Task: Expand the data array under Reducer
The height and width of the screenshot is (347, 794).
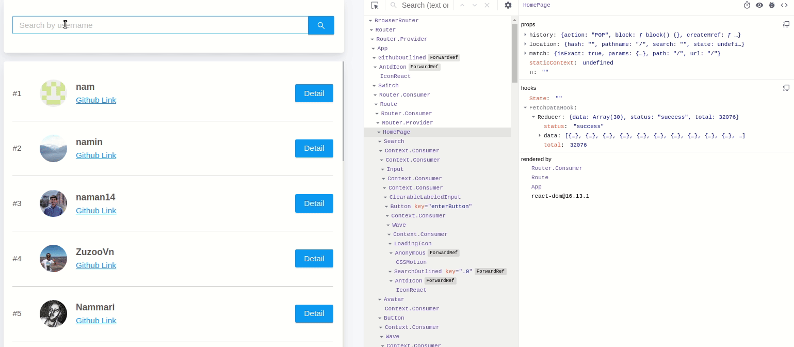Action: click(540, 136)
